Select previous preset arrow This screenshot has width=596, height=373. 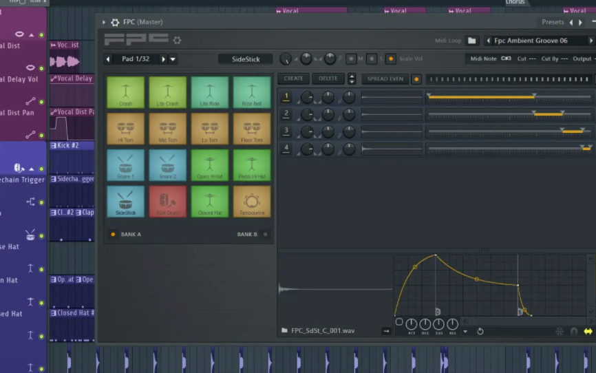click(x=571, y=23)
